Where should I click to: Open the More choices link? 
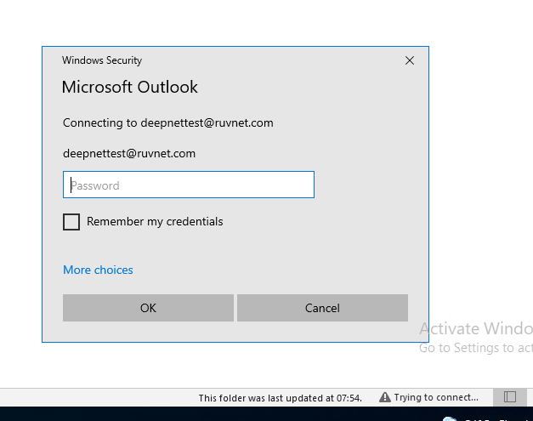[98, 270]
